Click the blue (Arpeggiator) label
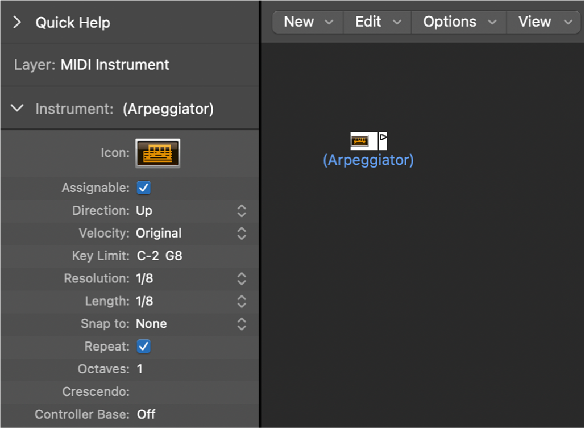585x429 pixels. [368, 160]
